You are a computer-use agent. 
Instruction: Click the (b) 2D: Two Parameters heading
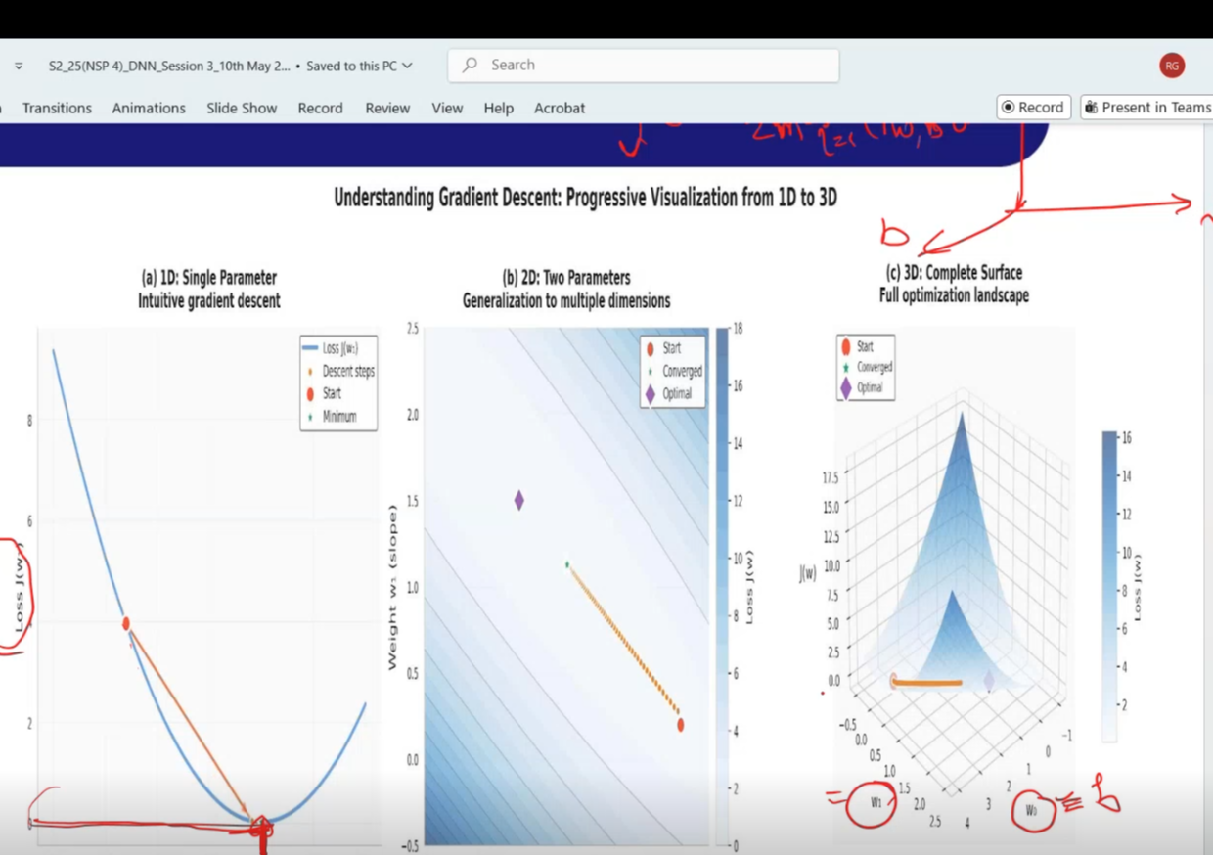pyautogui.click(x=565, y=278)
